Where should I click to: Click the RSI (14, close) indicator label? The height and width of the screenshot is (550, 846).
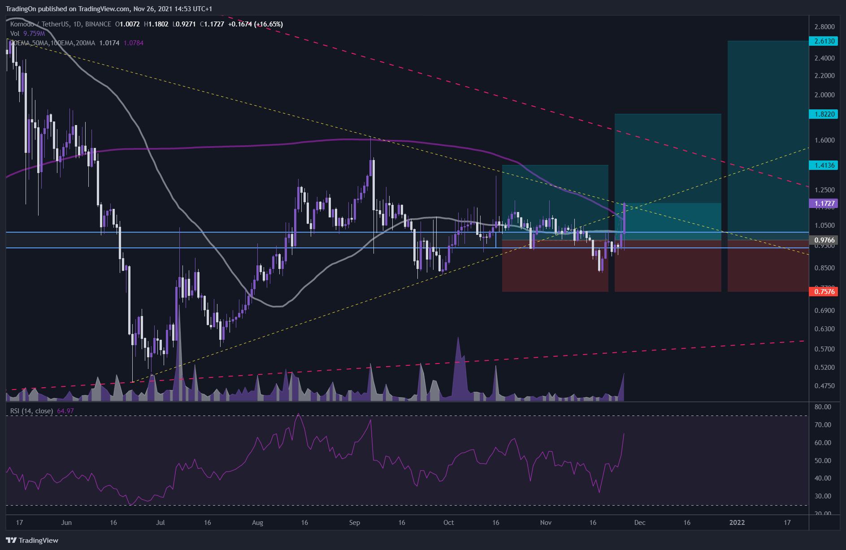[x=31, y=411]
